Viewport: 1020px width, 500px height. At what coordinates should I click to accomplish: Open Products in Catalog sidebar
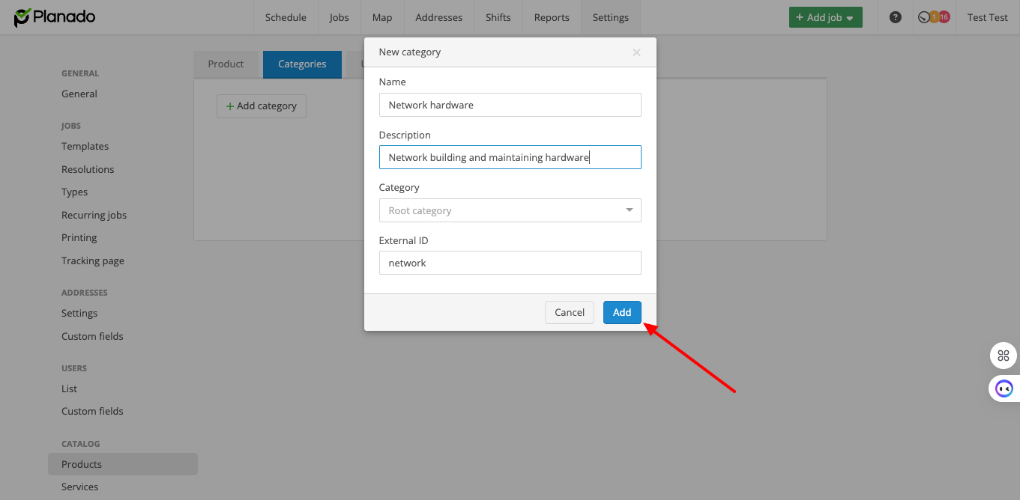point(123,464)
